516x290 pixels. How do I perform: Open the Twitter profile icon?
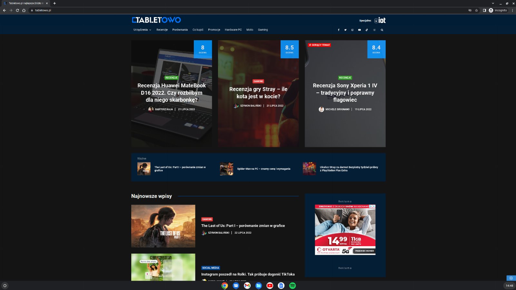[x=345, y=30]
